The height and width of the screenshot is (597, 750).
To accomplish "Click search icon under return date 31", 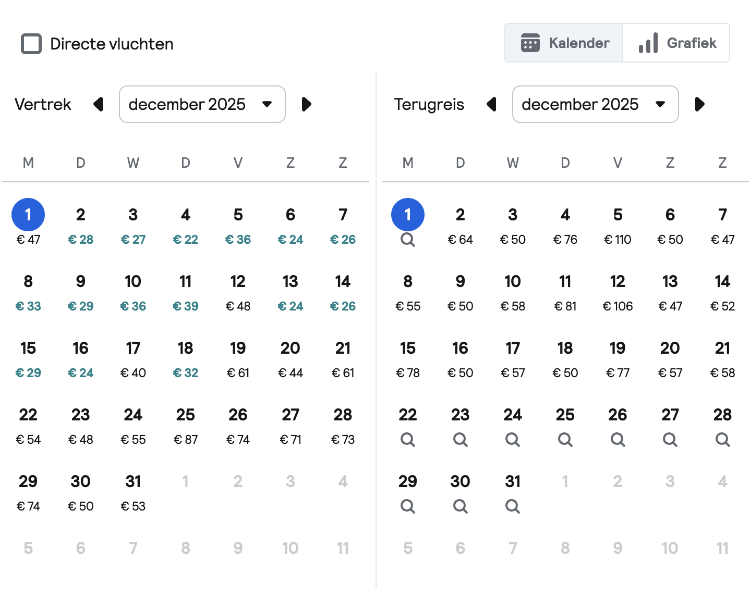I will tap(513, 506).
